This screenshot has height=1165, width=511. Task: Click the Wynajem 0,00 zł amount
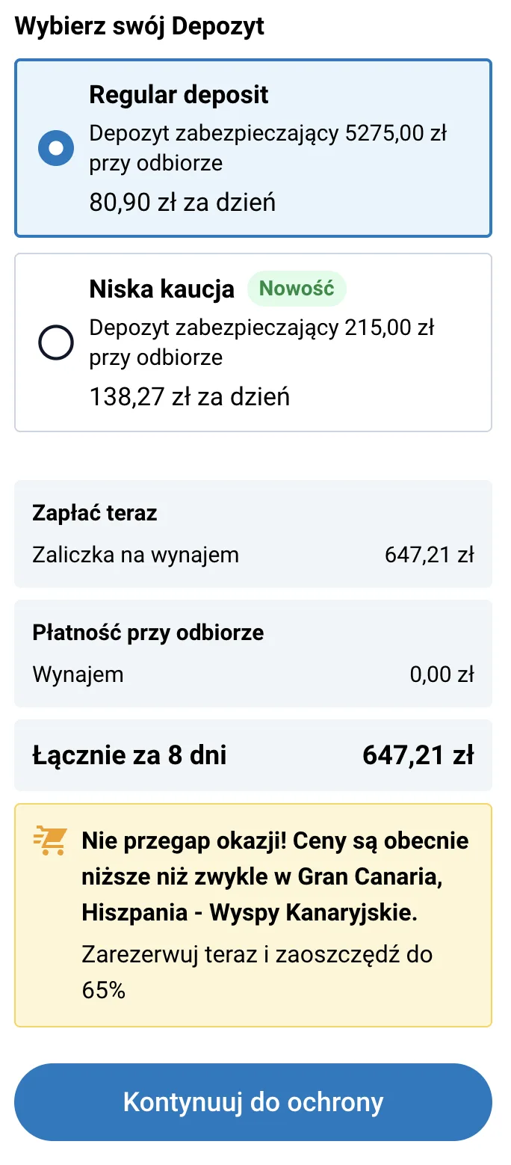point(442,674)
